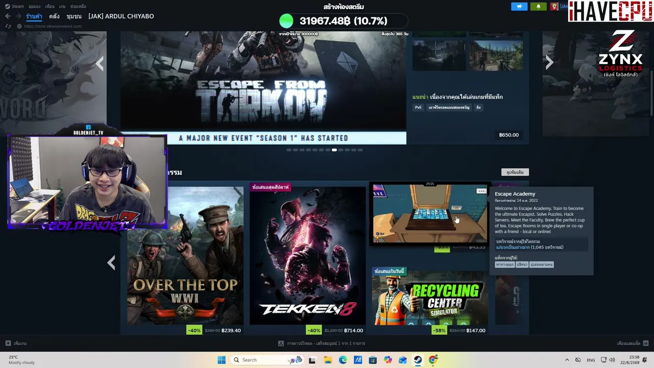Screen dimensions: 654x368
Task: Click the เพิ่มเกม label in the bottom bar
Action: [20, 343]
